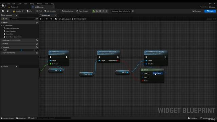Compile the widget blueprint
Screen dimensions: 217x122
tap(17, 11)
